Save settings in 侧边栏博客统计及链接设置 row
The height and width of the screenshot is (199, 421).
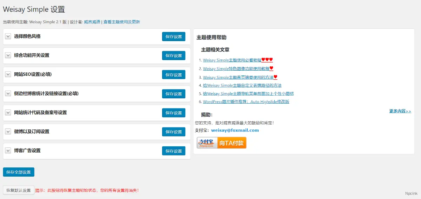(x=174, y=94)
